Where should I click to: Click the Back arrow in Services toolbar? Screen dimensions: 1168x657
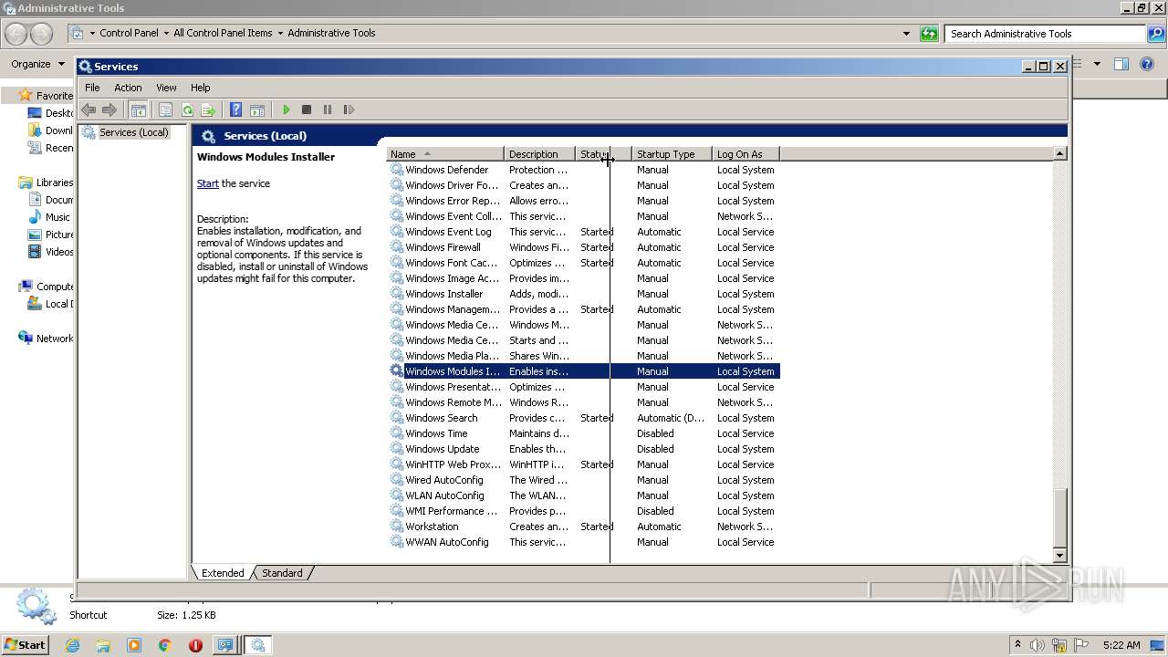tap(89, 109)
